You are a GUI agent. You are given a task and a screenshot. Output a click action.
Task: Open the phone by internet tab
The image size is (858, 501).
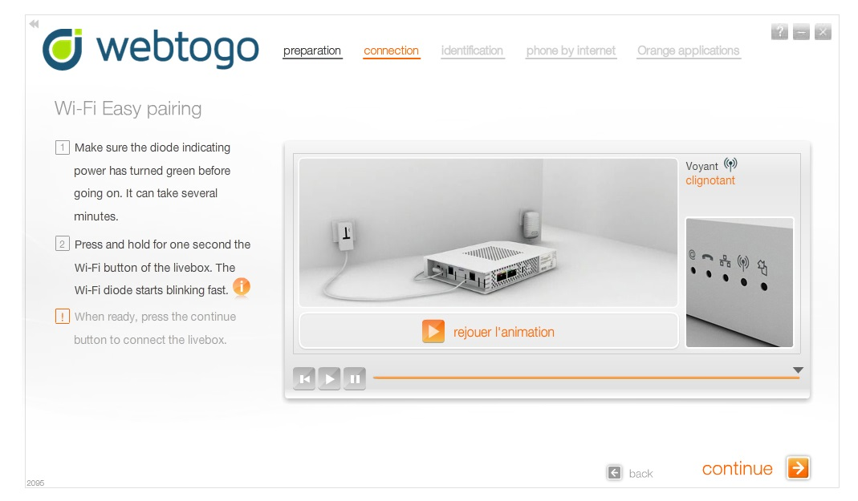tap(571, 51)
